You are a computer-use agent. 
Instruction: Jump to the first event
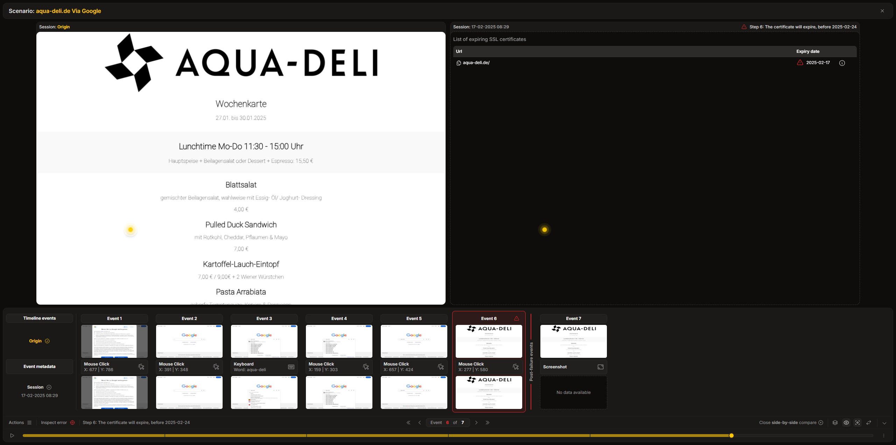point(408,423)
